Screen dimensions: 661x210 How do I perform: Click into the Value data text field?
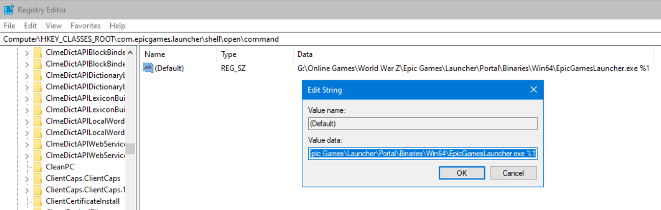point(422,154)
